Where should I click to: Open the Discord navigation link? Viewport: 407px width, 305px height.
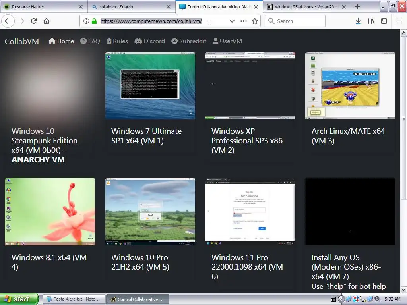pyautogui.click(x=149, y=41)
